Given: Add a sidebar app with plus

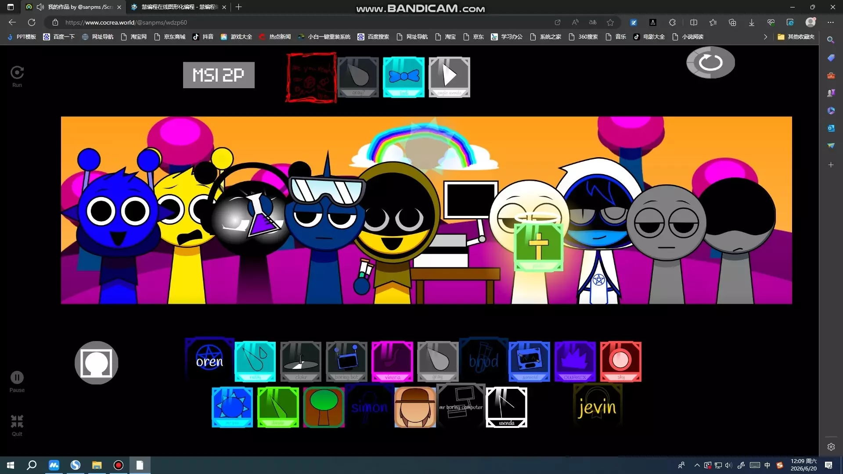Looking at the screenshot, I should (831, 165).
